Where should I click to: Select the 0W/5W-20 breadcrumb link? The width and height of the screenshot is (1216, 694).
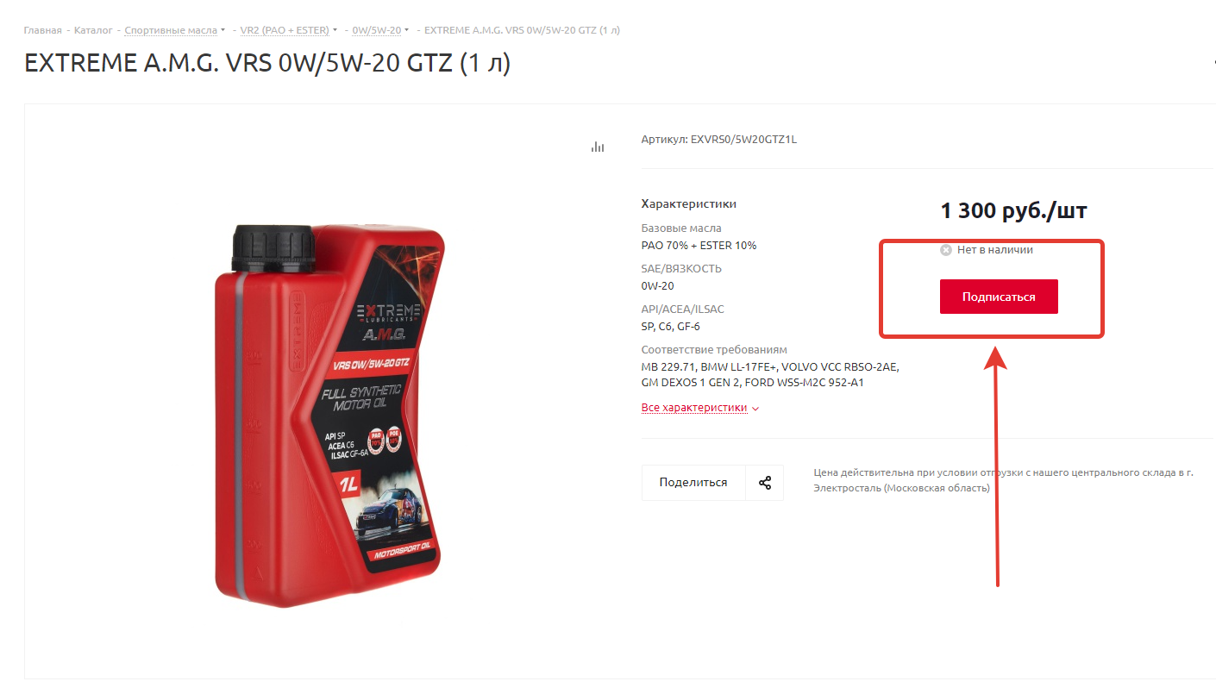[376, 30]
